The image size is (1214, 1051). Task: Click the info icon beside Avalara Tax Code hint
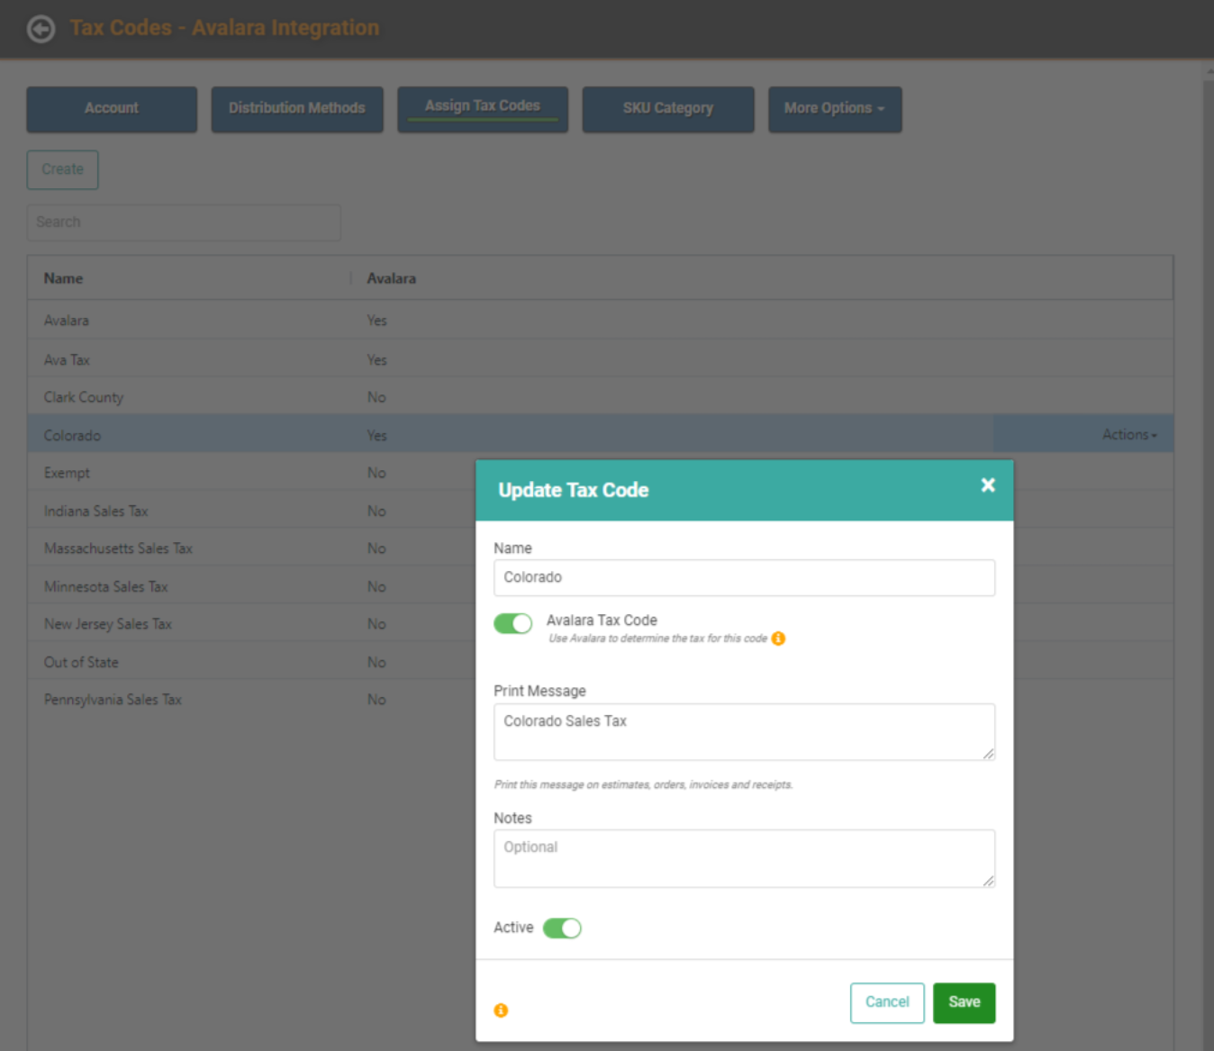click(x=778, y=639)
